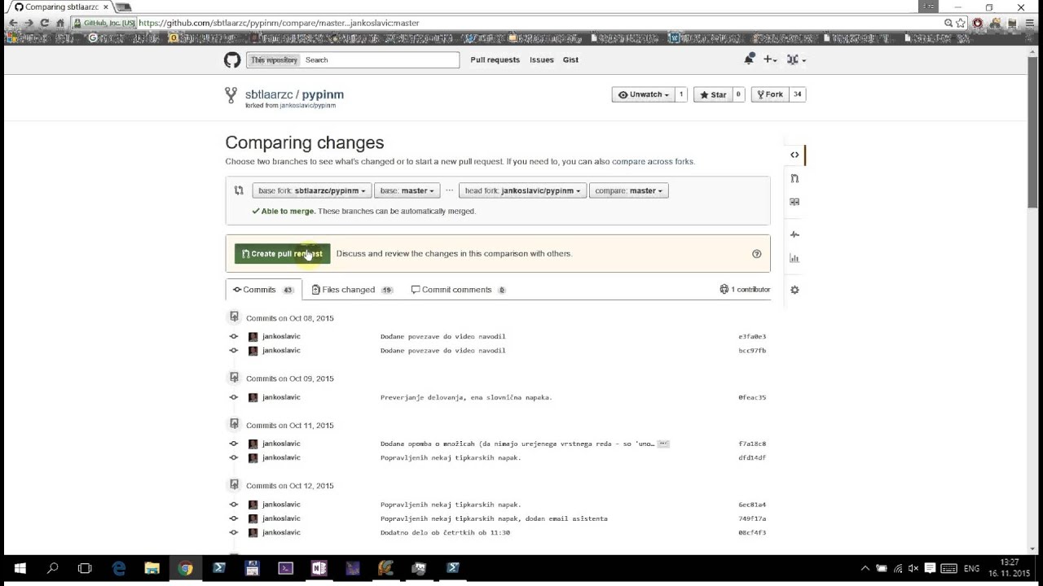
Task: Open the Chrome hamburger menu
Action: click(1028, 23)
